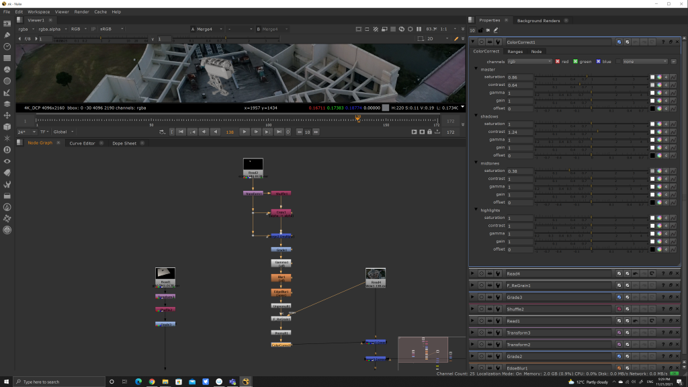Viewport: 688px width, 387px height.
Task: Toggle the red channel checkbox
Action: (x=557, y=61)
